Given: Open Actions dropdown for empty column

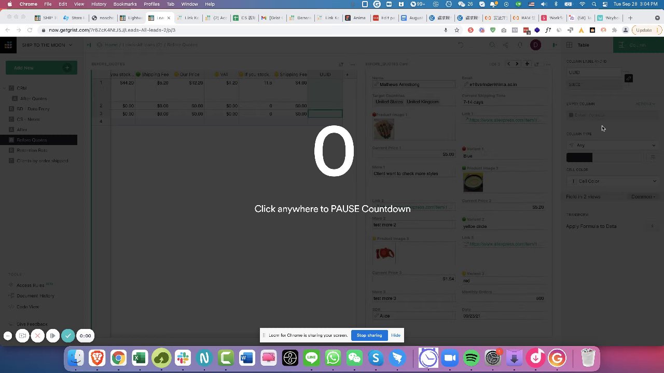Looking at the screenshot, I should click(x=645, y=104).
